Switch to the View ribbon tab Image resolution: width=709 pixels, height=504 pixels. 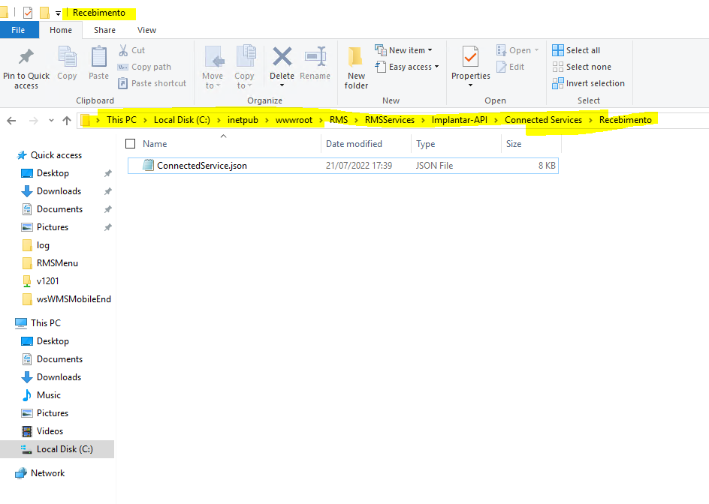(x=146, y=30)
